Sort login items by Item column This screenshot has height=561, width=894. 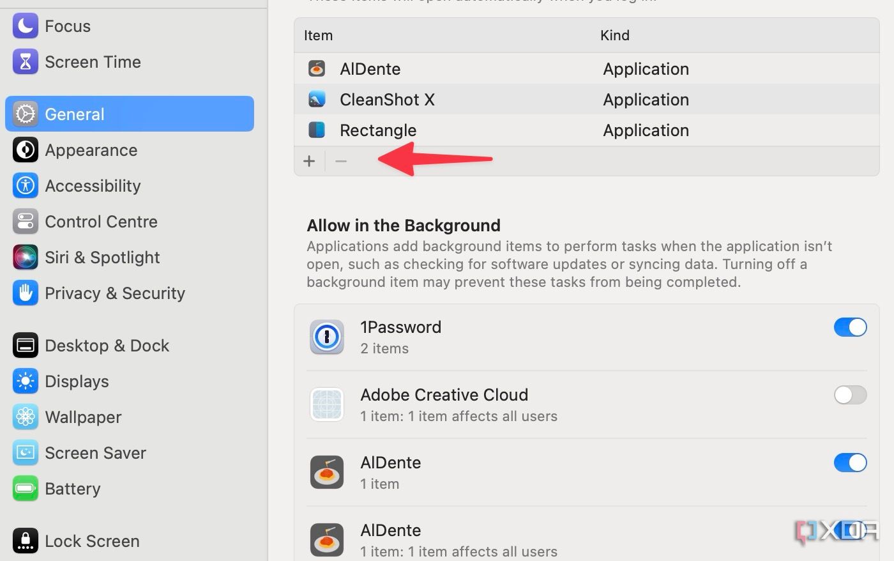(x=318, y=35)
